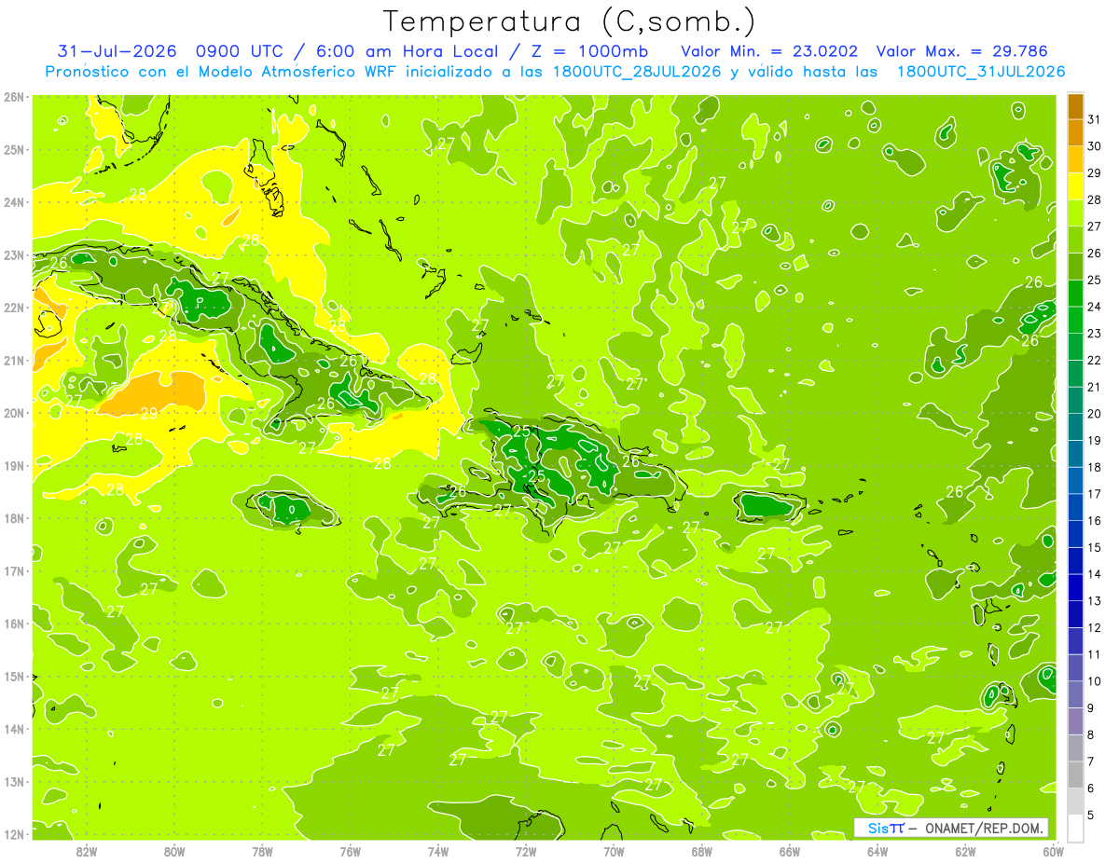Click the "82W" longitude axis label

point(87,851)
